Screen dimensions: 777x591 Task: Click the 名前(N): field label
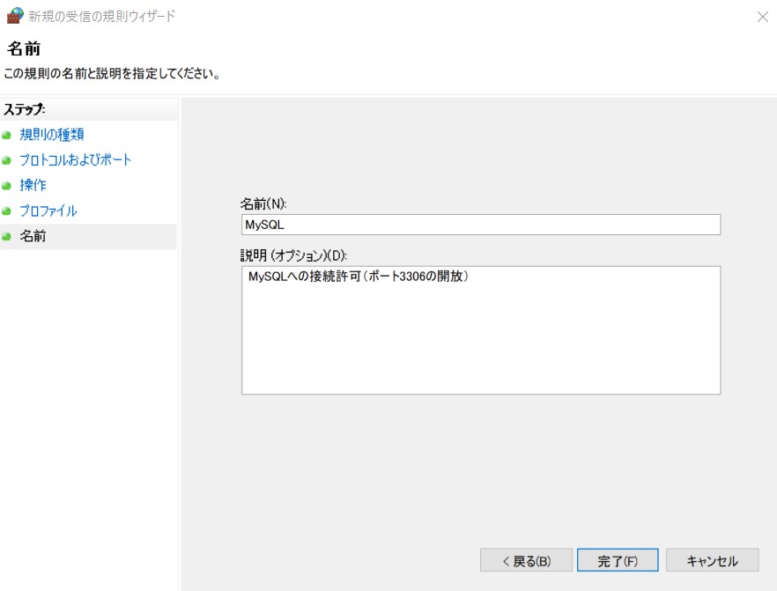(x=263, y=203)
